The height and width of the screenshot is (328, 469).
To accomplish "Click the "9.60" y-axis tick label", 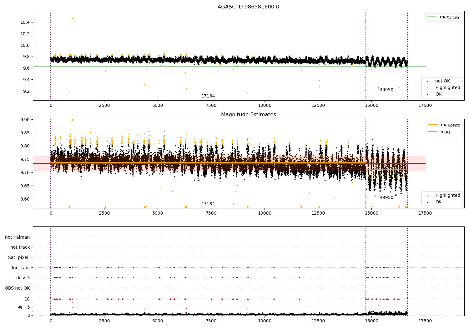I will coord(25,199).
